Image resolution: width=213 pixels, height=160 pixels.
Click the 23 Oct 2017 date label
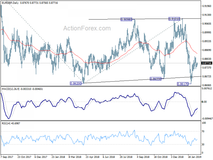[x=24, y=157]
